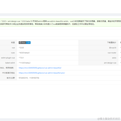Click the GitHub Stars 5.5k badge
This screenshot has width=121, height=121.
point(24,43)
